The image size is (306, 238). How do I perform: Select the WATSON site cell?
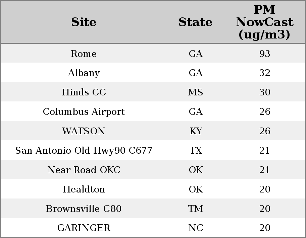tap(84, 131)
